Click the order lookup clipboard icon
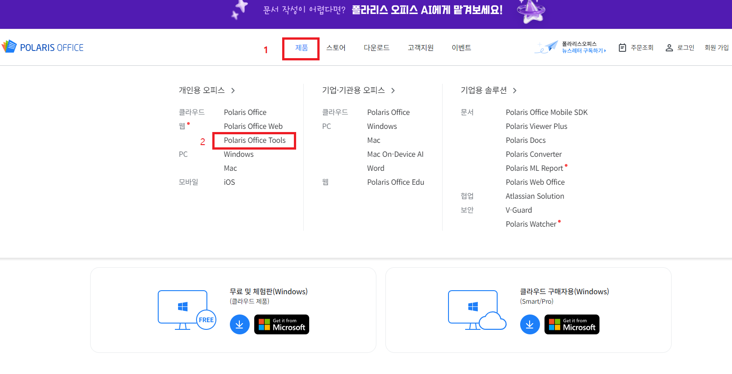 pyautogui.click(x=622, y=47)
